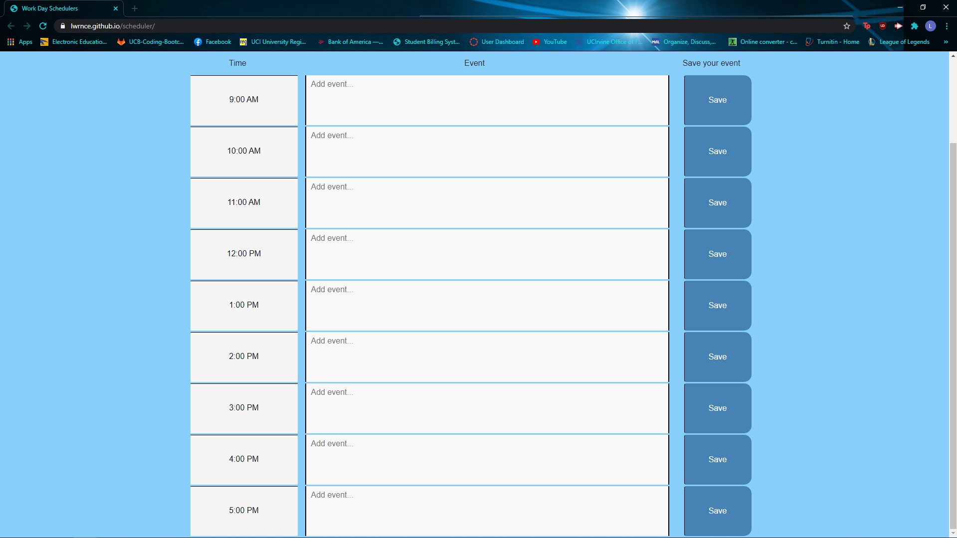Viewport: 957px width, 538px height.
Task: Save the 3:00 PM event
Action: pos(718,408)
